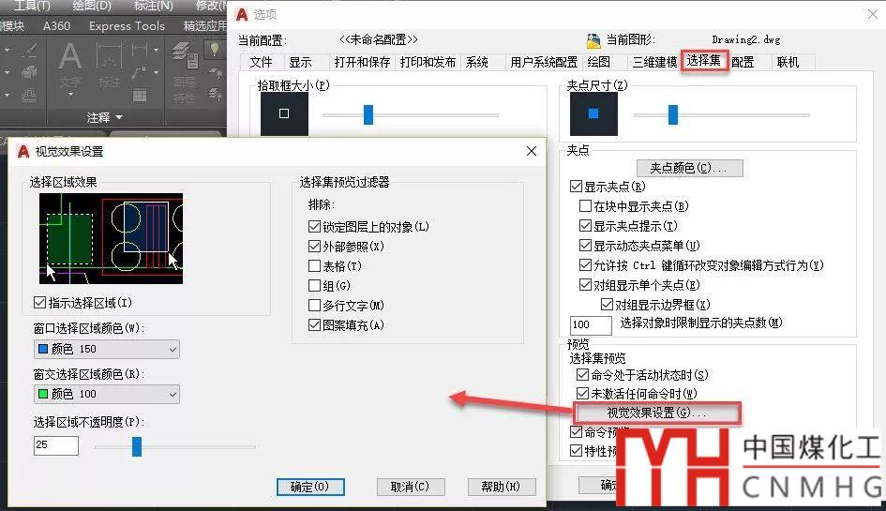886x511 pixels.
Task: Click the Dimension (标注) tool icon
Action: point(109,56)
